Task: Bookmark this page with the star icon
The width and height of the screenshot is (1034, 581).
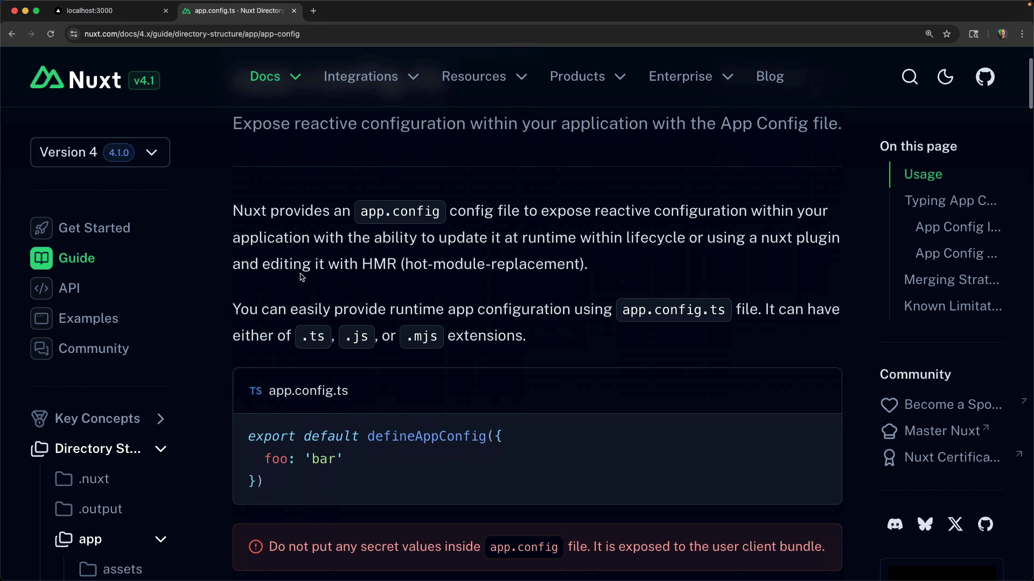Action: pos(947,34)
